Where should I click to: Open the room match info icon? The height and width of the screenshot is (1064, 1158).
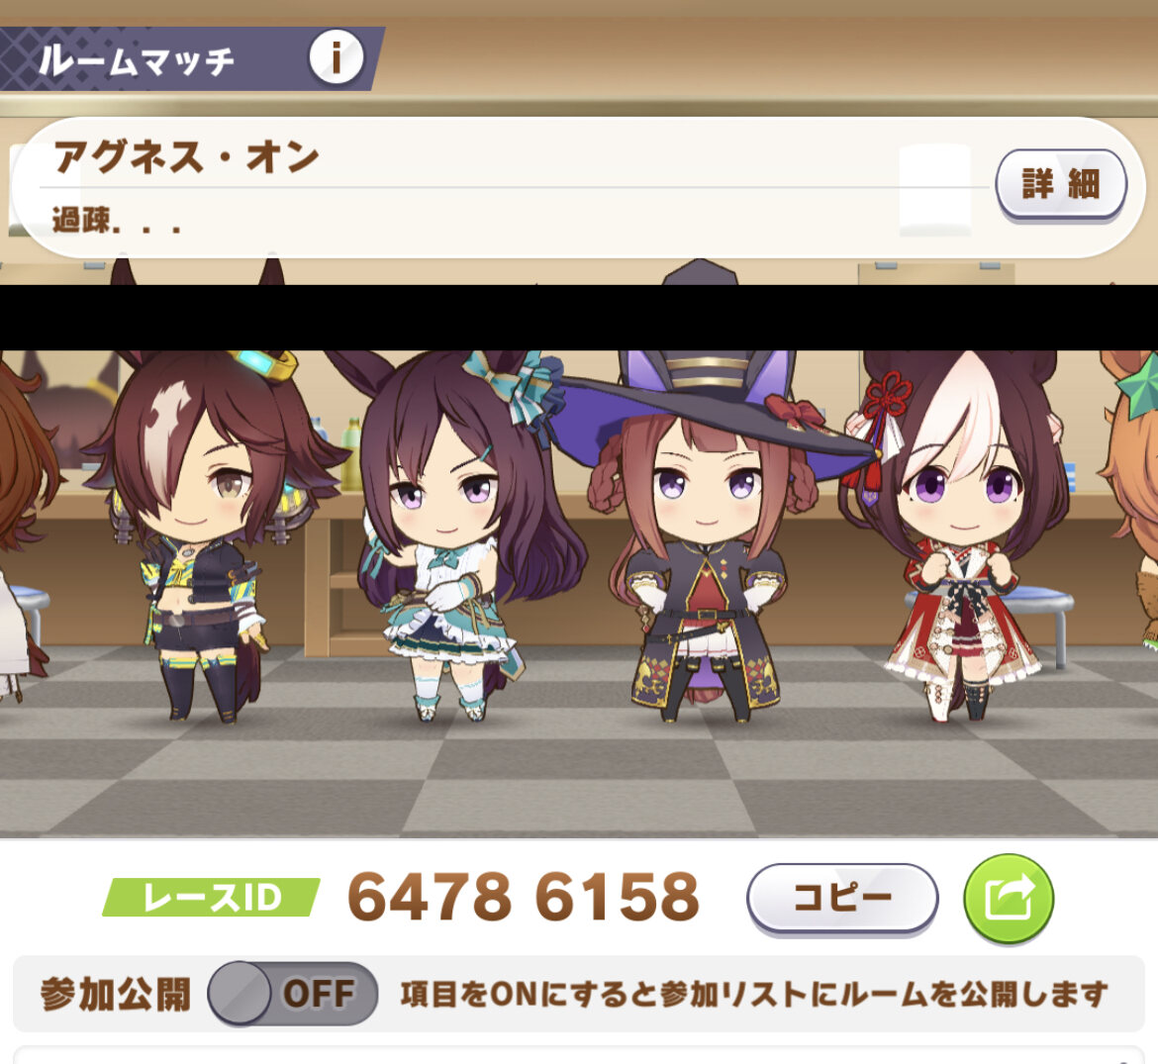tap(337, 57)
